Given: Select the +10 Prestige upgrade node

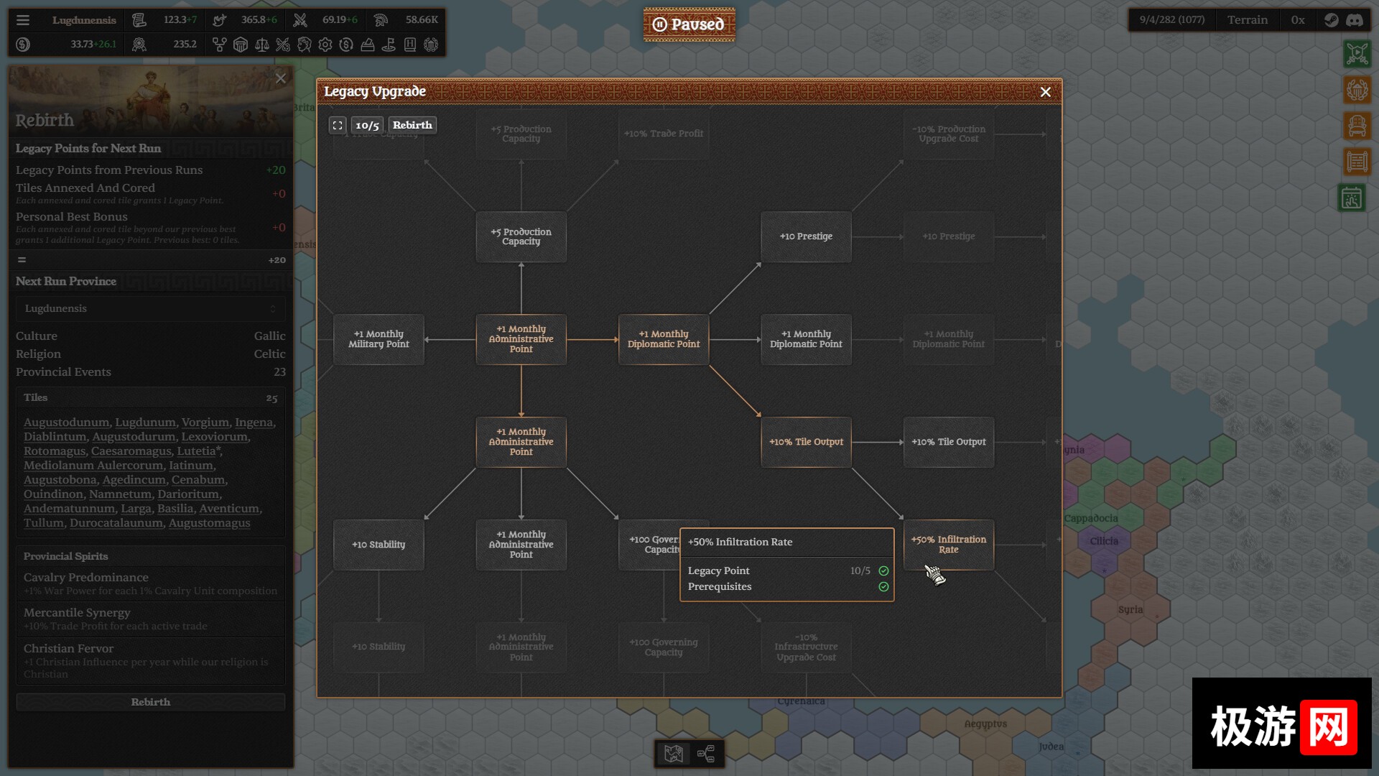Looking at the screenshot, I should tap(806, 236).
